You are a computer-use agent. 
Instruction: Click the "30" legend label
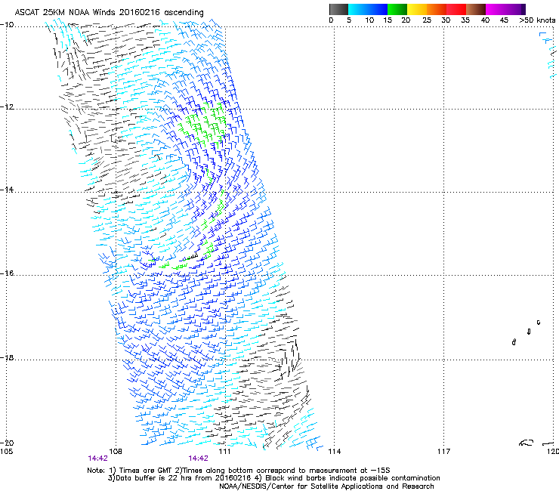[446, 20]
